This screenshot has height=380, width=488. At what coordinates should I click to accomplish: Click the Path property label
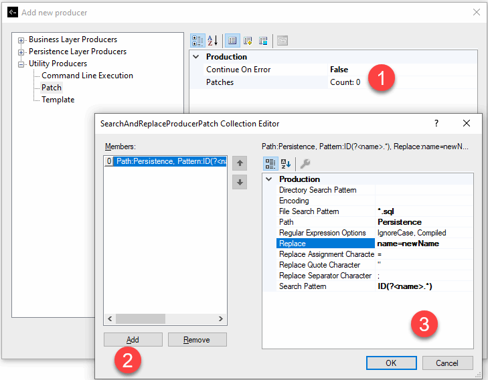[286, 222]
